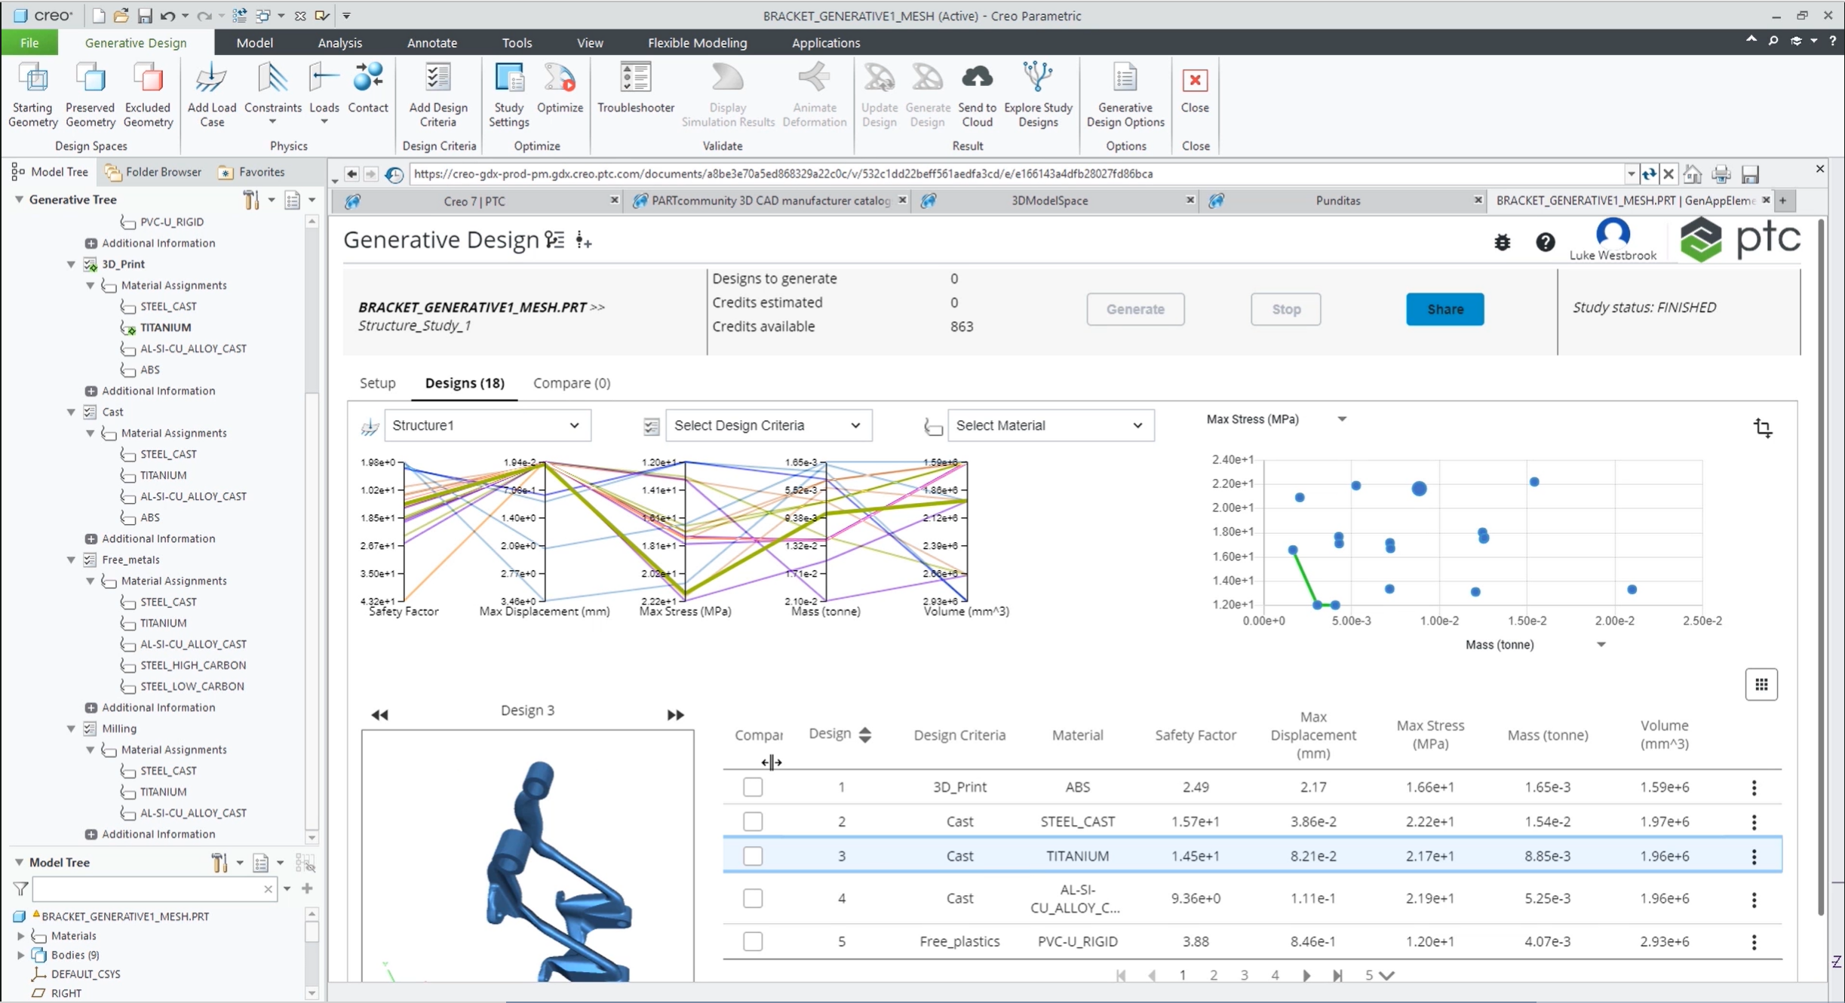The height and width of the screenshot is (1003, 1845).
Task: Go to previous design with back arrows
Action: pos(379,715)
